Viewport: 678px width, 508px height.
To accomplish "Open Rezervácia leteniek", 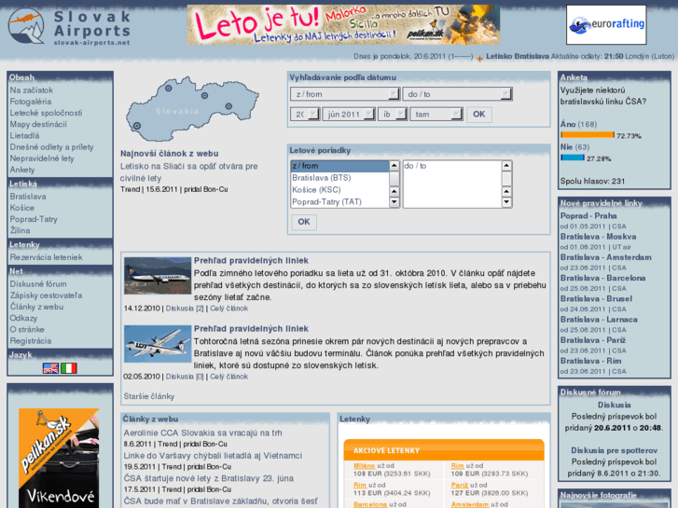I will (46, 257).
